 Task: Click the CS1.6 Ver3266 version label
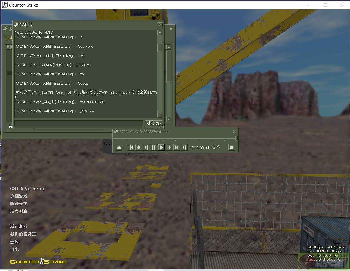27,188
